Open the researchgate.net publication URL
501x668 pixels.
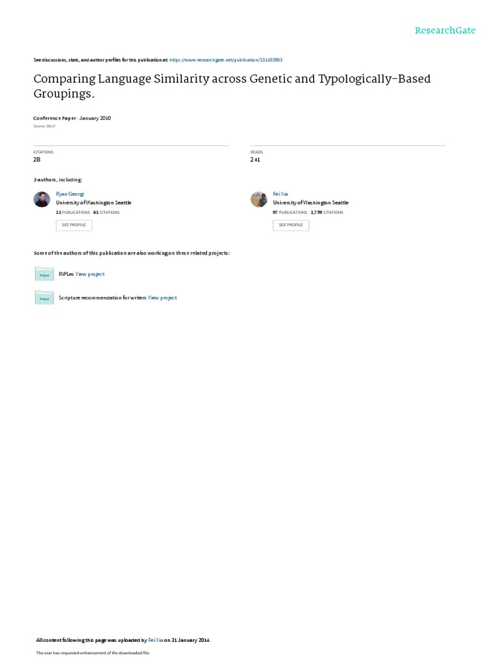pyautogui.click(x=226, y=60)
